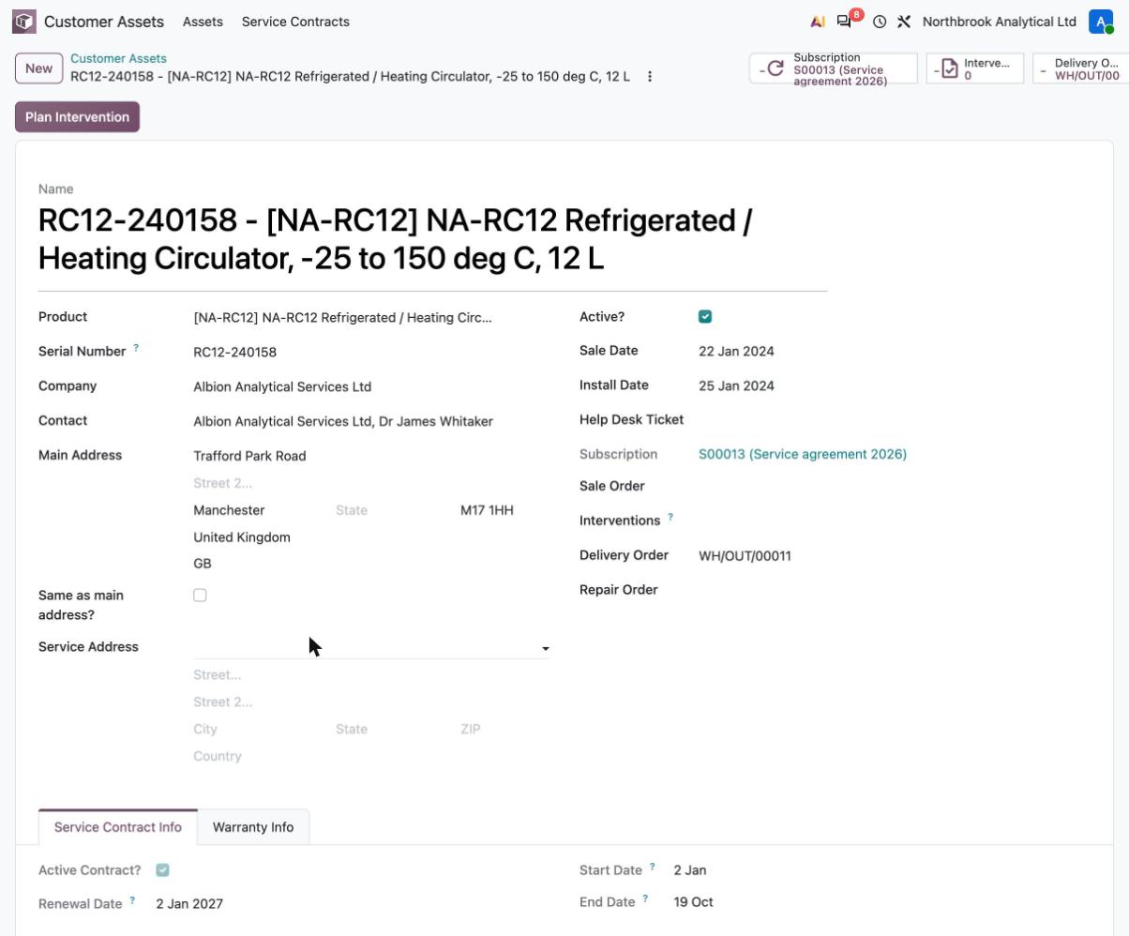This screenshot has width=1129, height=936.
Task: Click the Plan Intervention button
Action: pos(77,117)
